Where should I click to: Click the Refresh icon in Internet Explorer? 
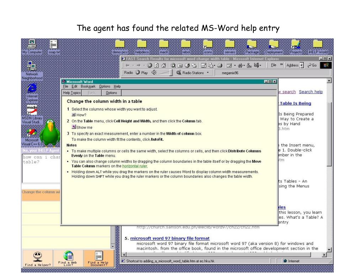[x=157, y=65]
